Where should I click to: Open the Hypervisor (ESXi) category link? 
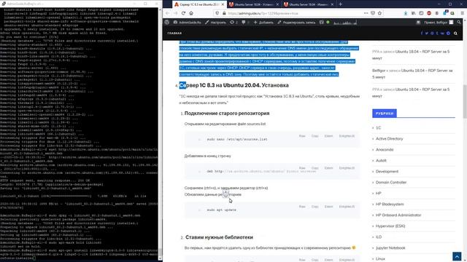click(x=390, y=226)
